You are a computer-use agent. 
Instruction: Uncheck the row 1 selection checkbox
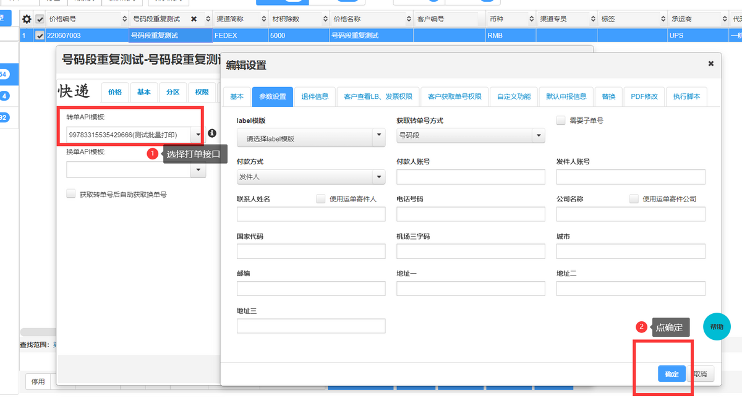(x=40, y=36)
